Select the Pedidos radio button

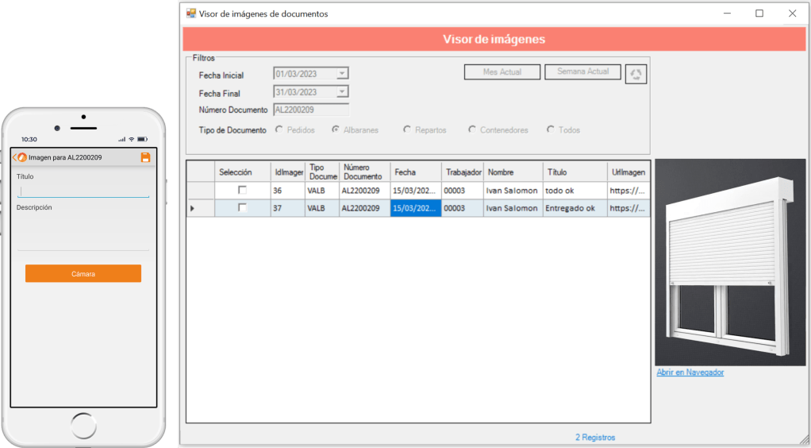click(x=279, y=129)
